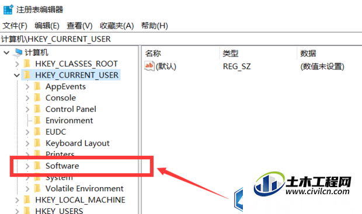Select the (默认) value entry
Screen dimensions: 362x214
[x=166, y=66]
